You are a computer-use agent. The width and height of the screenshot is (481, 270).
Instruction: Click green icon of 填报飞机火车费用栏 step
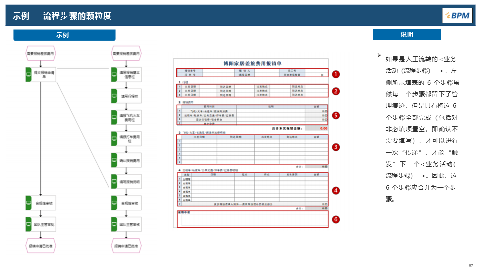coord(114,117)
